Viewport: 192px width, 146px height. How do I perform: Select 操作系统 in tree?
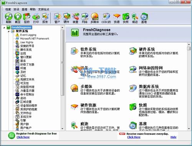(26, 50)
